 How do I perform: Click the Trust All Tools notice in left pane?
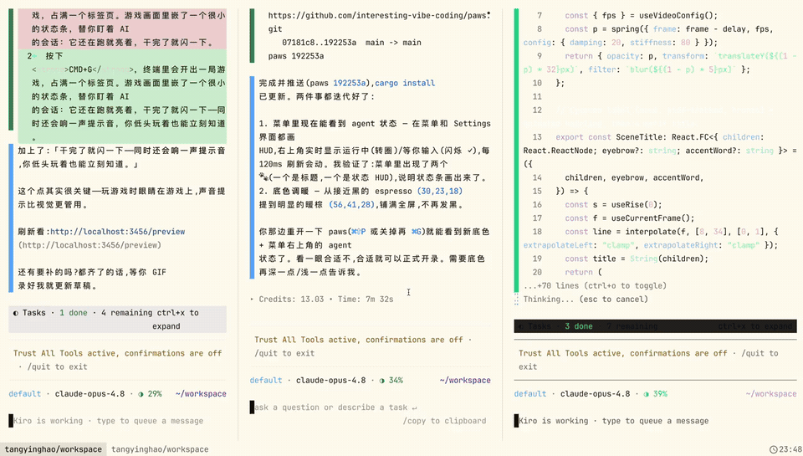118,360
